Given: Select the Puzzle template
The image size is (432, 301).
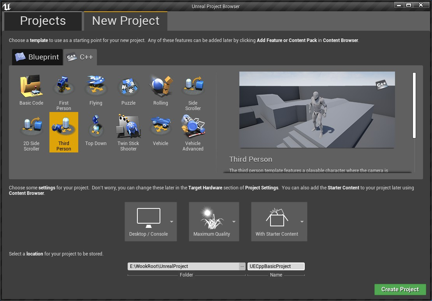Looking at the screenshot, I should click(x=128, y=91).
